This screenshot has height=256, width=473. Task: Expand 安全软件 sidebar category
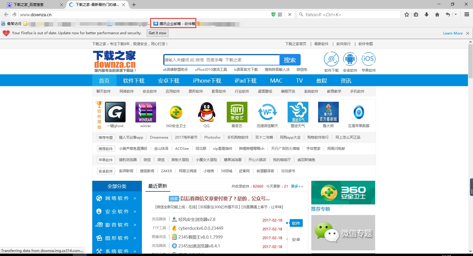117,211
